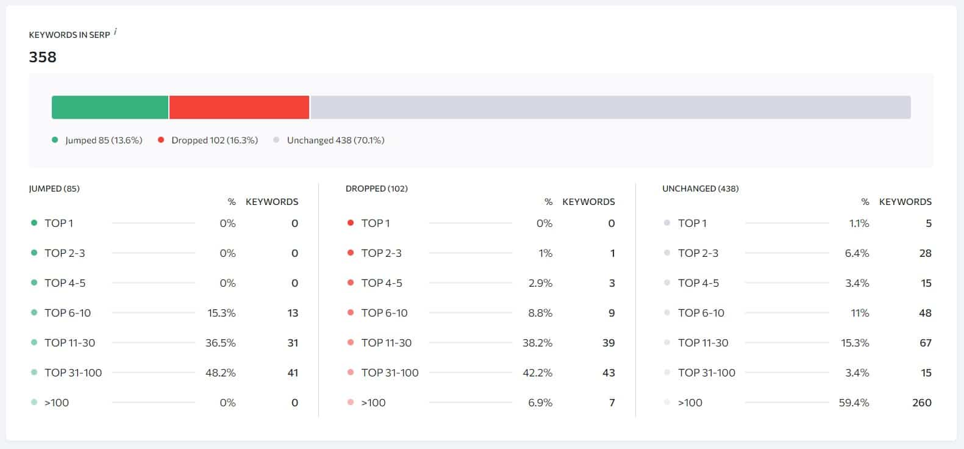Click the JUMPED (85) column heading

click(x=54, y=189)
